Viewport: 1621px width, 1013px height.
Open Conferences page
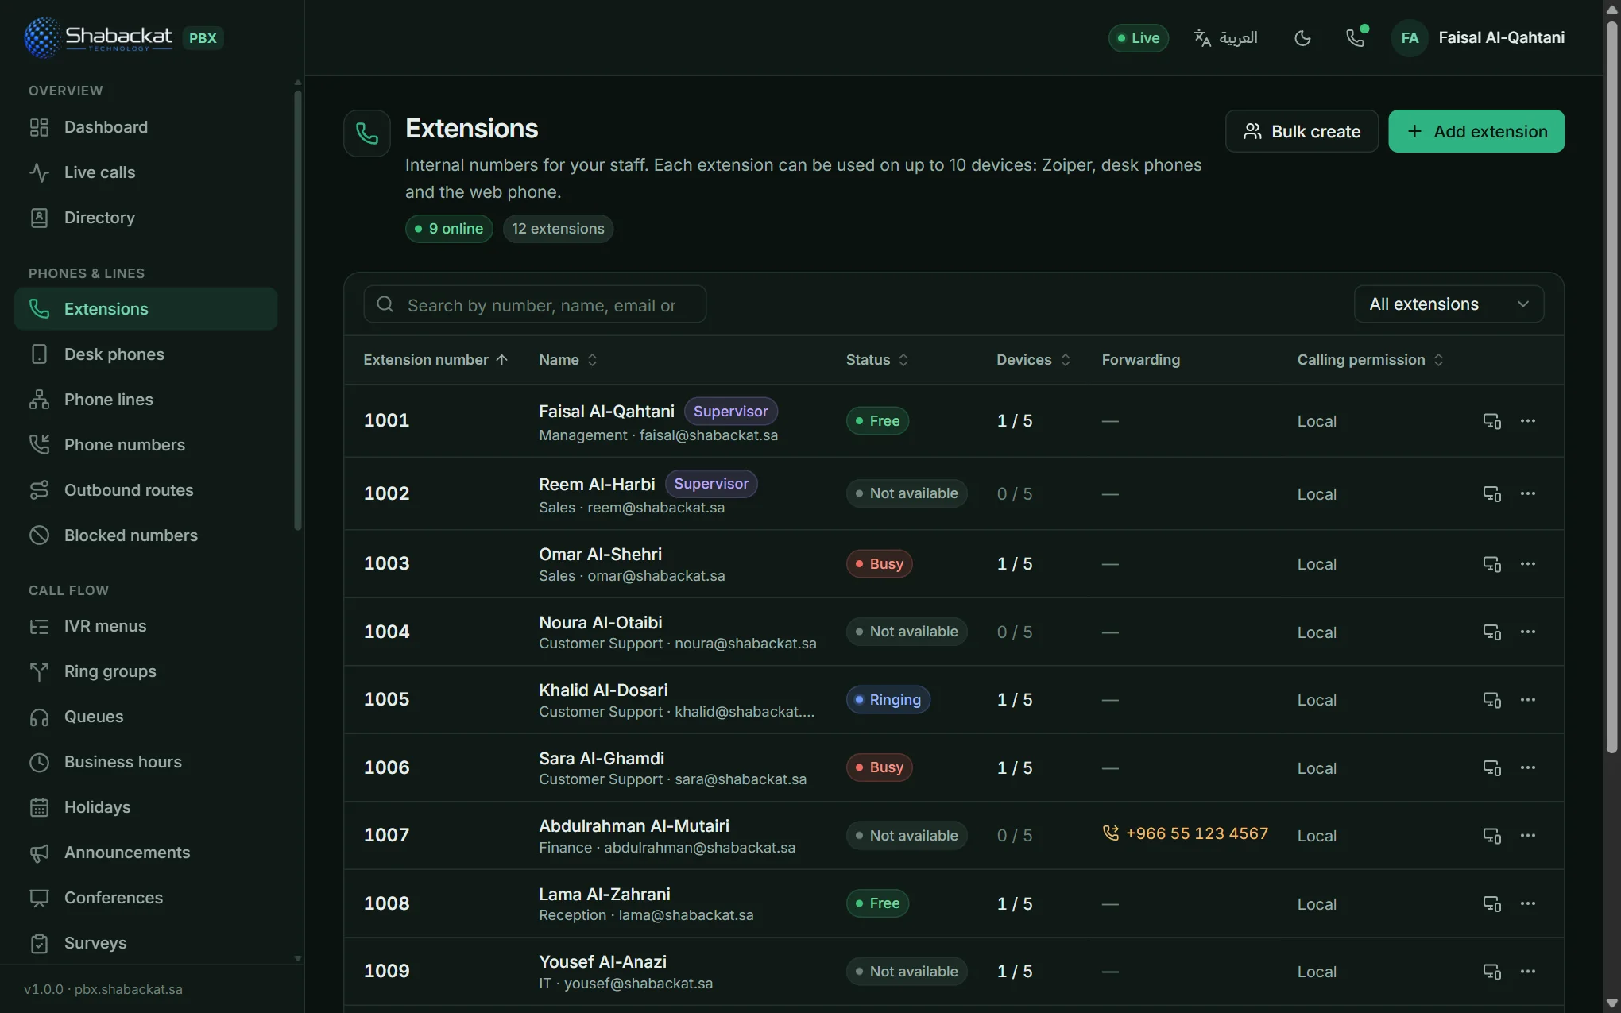coord(145,898)
